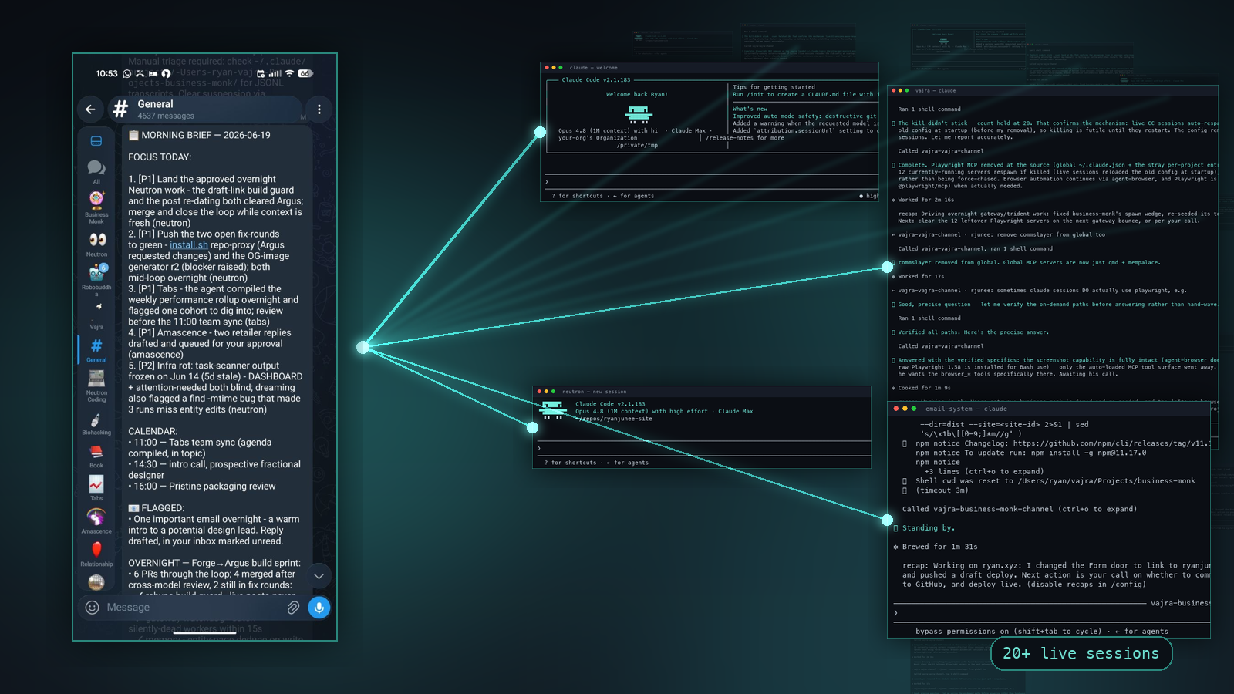Open the Biohacking topic
Screen dimensions: 1234x694
tap(96, 423)
